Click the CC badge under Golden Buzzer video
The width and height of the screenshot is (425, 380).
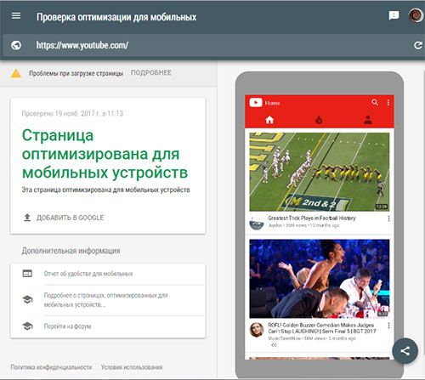click(274, 345)
